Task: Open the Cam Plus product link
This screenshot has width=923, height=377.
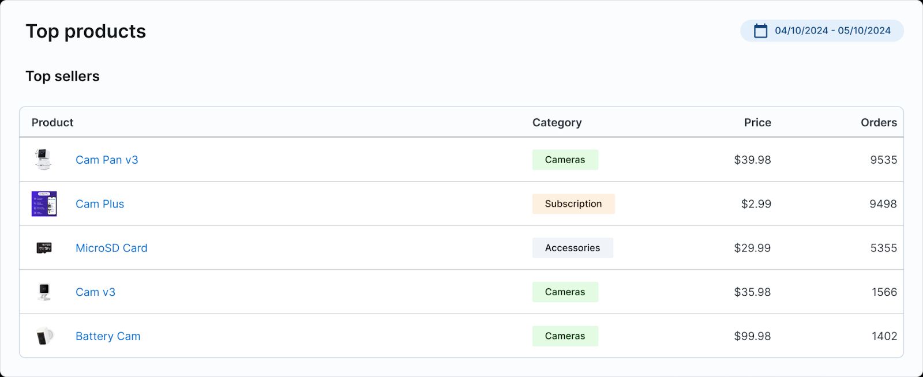Action: (x=100, y=204)
